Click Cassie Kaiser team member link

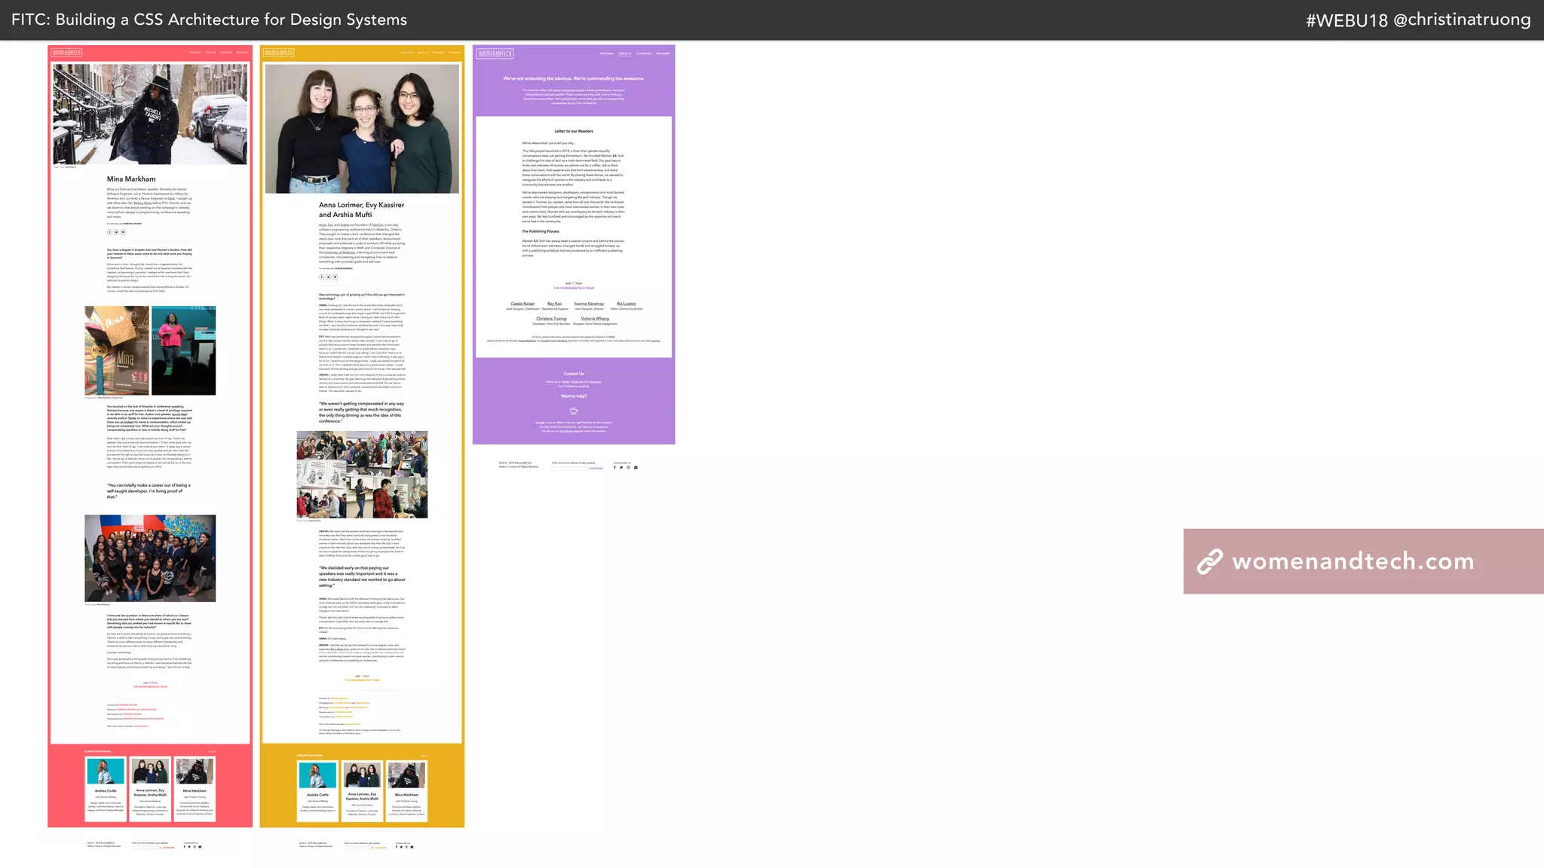(522, 304)
